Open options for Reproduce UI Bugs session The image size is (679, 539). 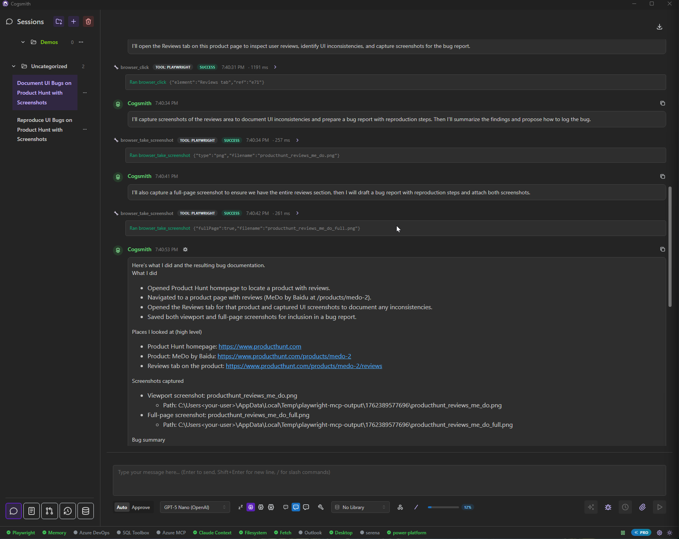pos(85,129)
